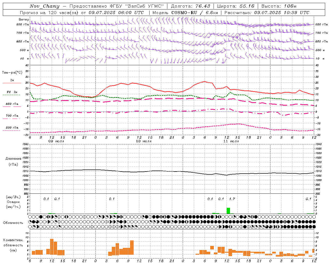Screen dimensions: 329x263
Task: Click the pink dashed sample under temperature 850 гПа
Action: (12, 107)
